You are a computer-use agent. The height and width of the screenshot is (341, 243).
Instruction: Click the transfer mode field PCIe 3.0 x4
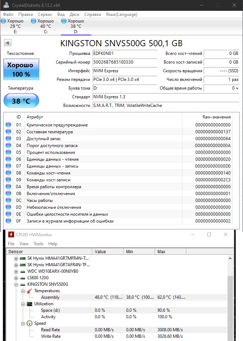click(125, 79)
